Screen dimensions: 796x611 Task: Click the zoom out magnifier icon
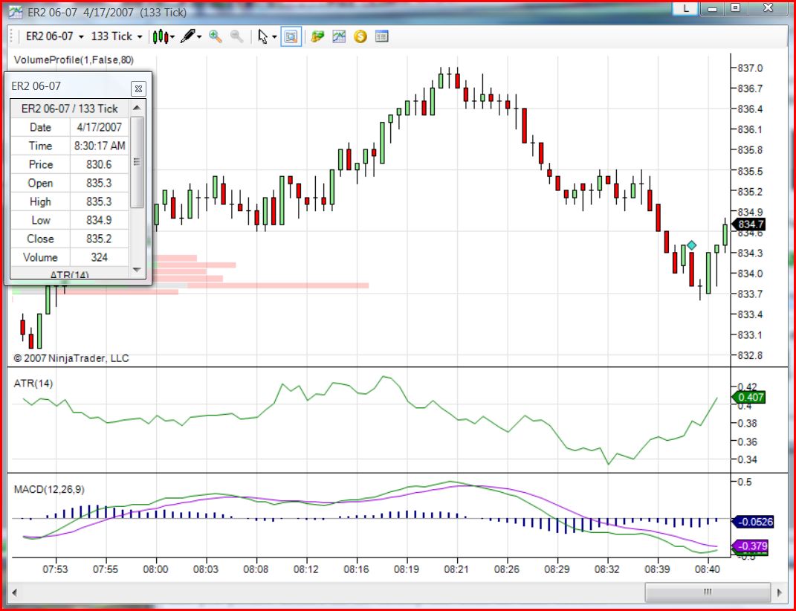236,36
